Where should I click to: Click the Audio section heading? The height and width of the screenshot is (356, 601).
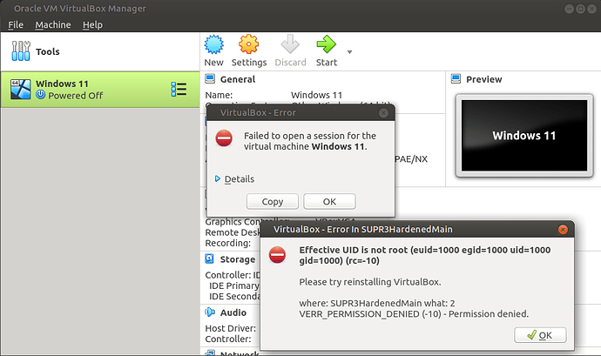click(x=233, y=312)
